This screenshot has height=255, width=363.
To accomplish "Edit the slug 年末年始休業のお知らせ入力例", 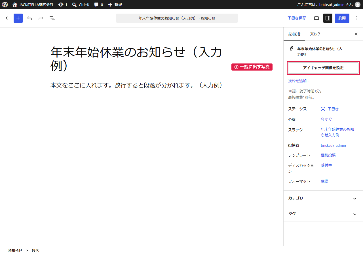I will (337, 132).
